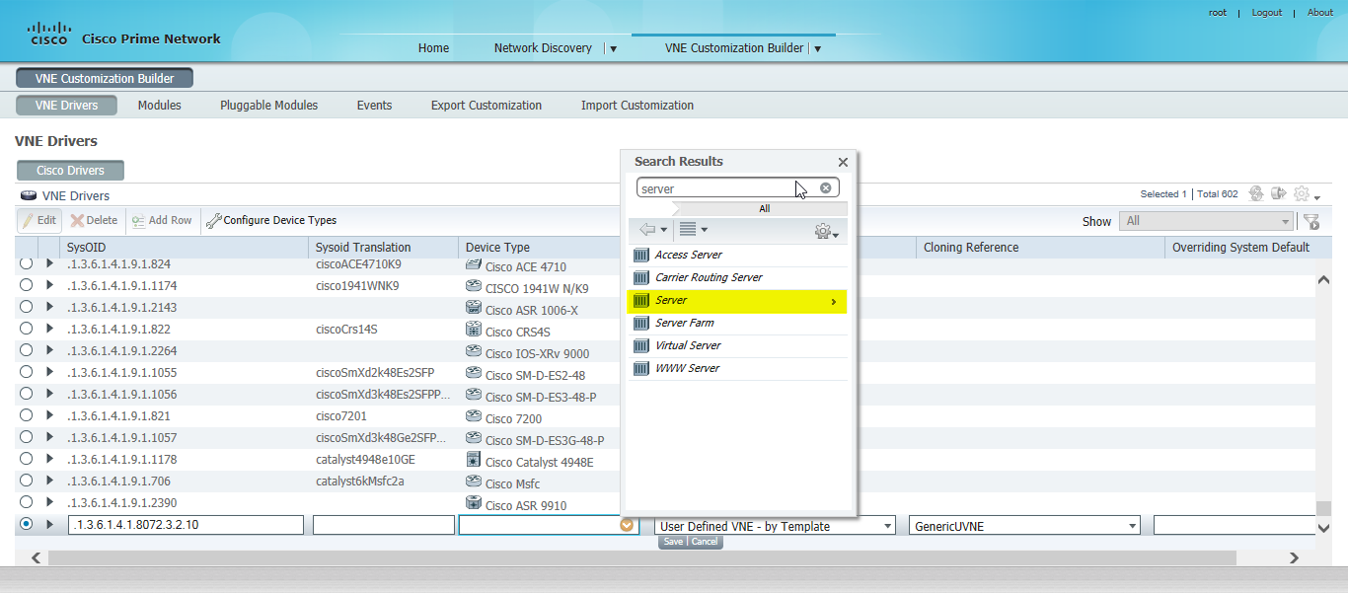This screenshot has height=593, width=1348.
Task: Switch to the Modules tab
Action: point(158,105)
